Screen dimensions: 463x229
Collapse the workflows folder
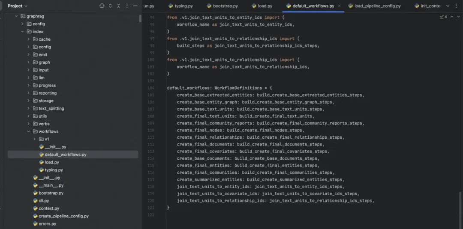point(29,131)
